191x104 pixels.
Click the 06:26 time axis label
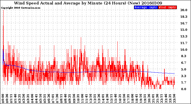coord(49,98)
